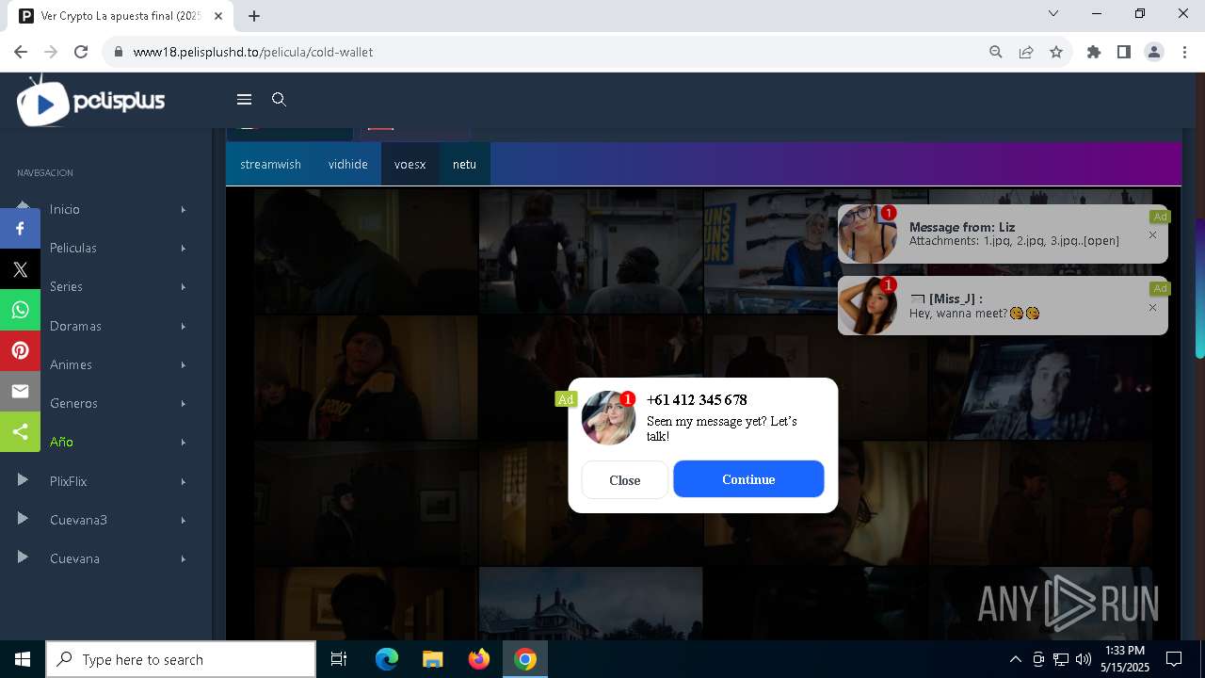Image resolution: width=1205 pixels, height=678 pixels.
Task: Expand the Animes submenu arrow
Action: point(184,364)
